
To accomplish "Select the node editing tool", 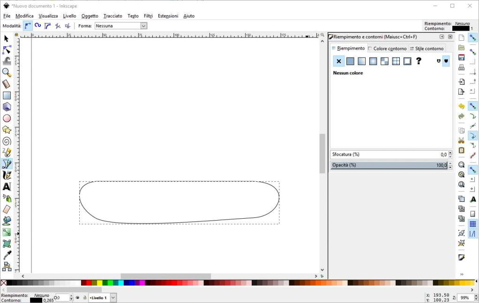I will (7, 49).
